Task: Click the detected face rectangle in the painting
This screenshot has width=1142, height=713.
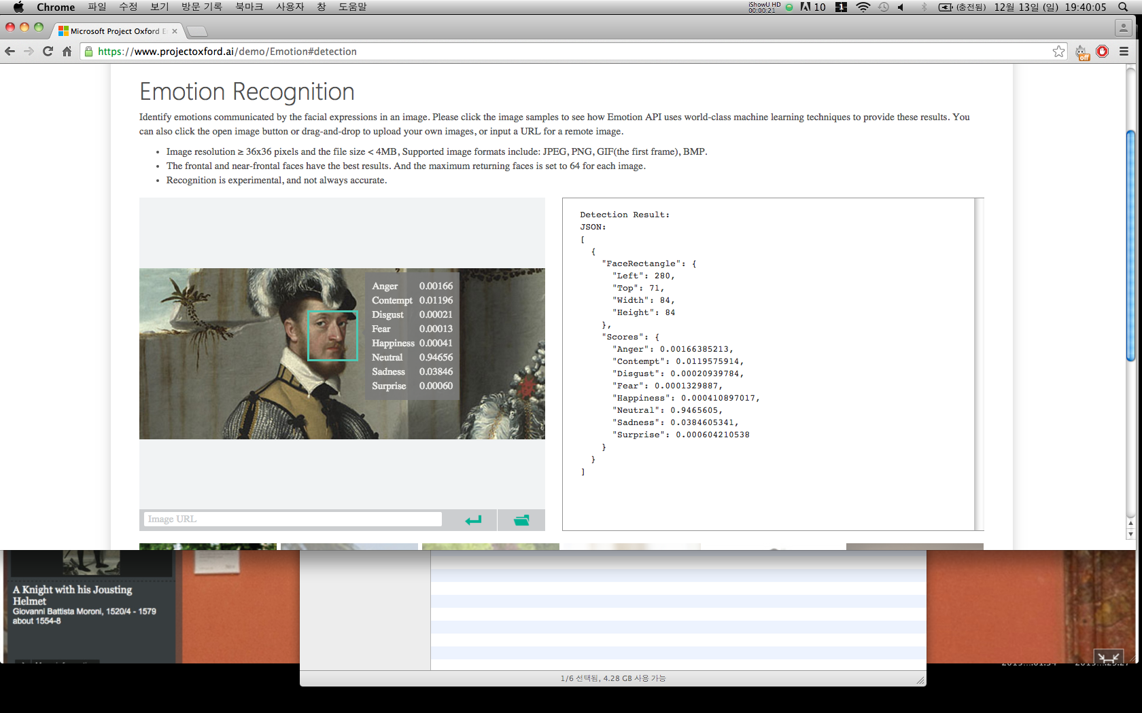Action: point(332,335)
